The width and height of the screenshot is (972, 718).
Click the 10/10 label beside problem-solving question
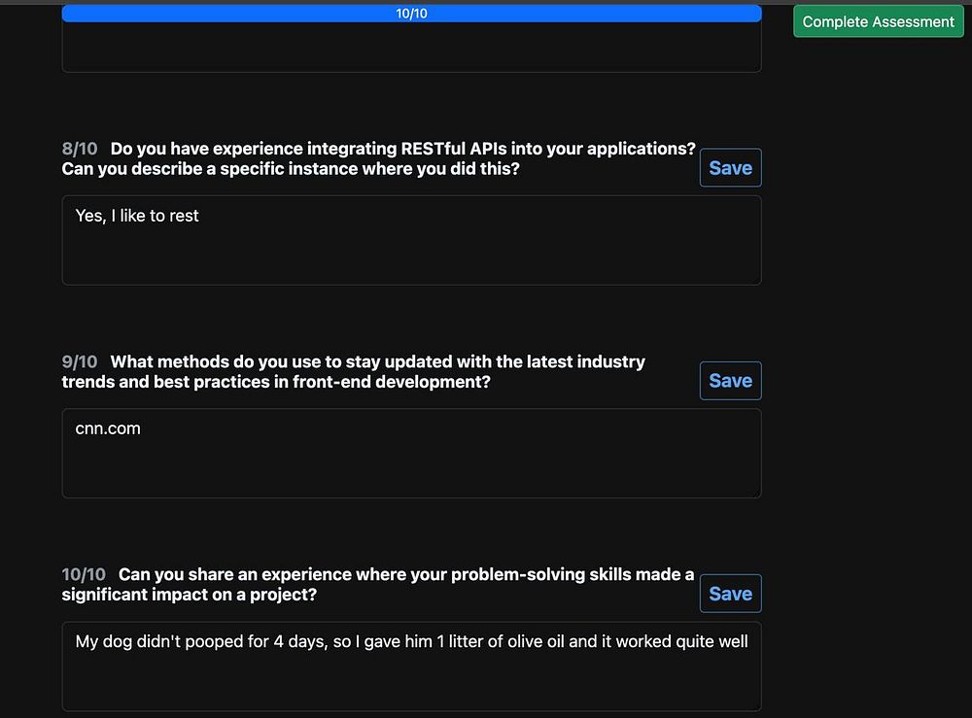coord(84,574)
